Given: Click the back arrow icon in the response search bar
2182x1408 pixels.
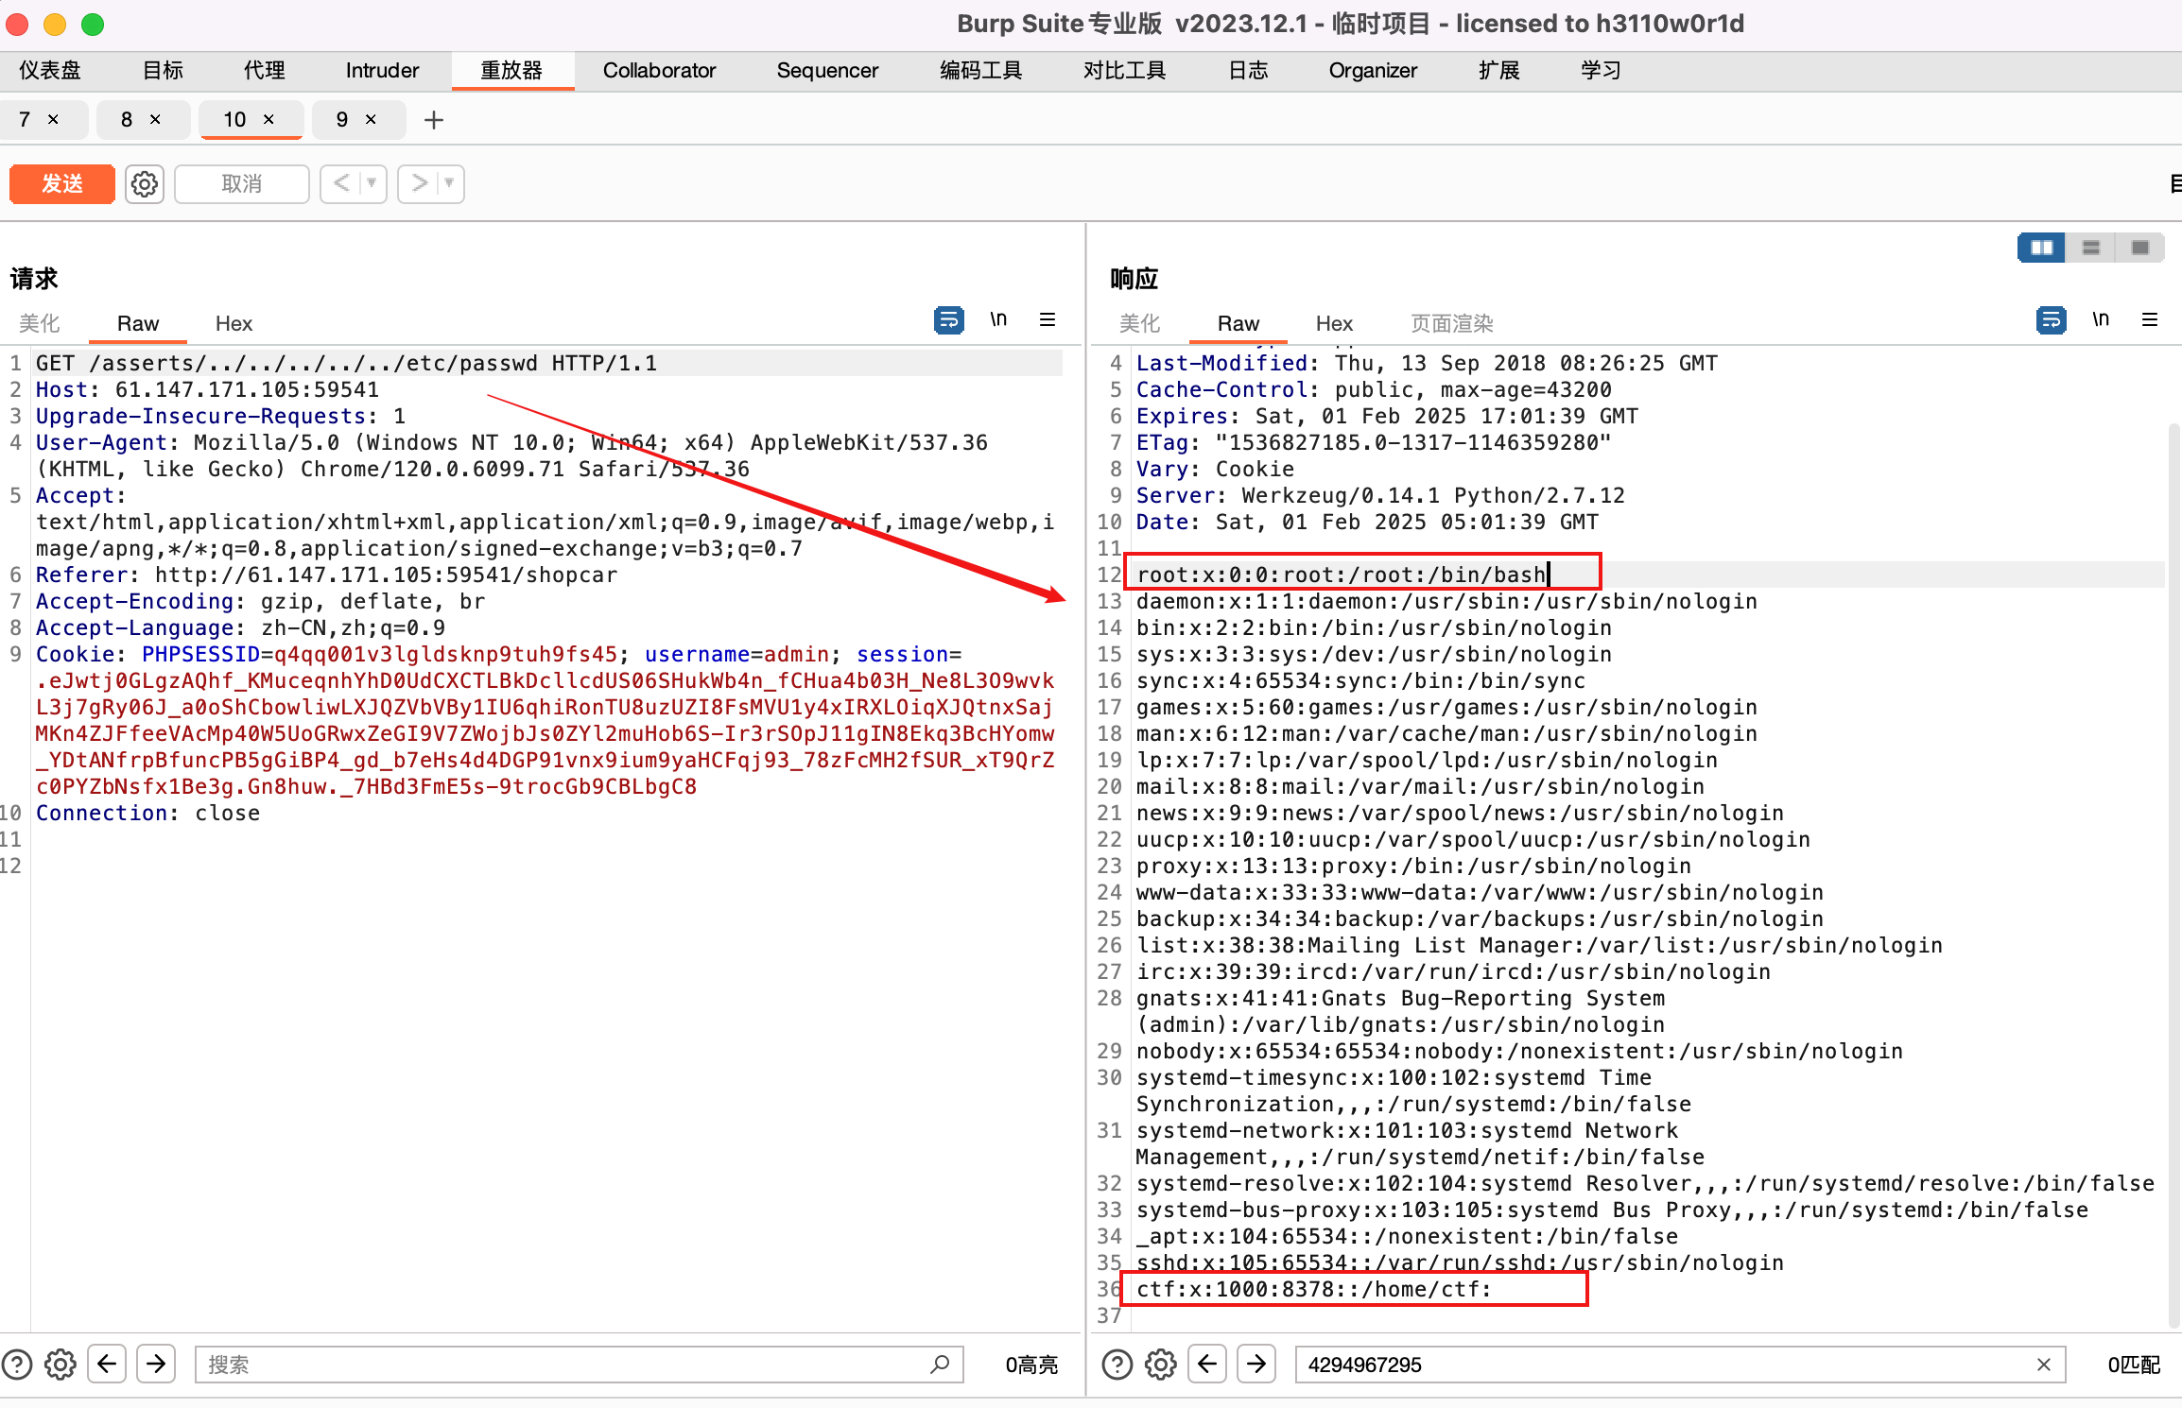Looking at the screenshot, I should coord(1207,1364).
